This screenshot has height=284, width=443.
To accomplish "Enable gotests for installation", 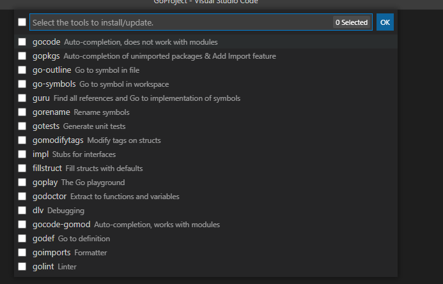I will [22, 126].
